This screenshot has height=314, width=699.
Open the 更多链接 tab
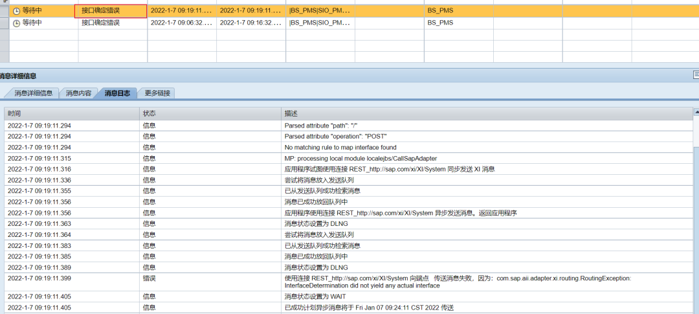(x=157, y=93)
